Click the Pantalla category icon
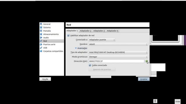Screen dimensions: 186x104 click(41, 31)
